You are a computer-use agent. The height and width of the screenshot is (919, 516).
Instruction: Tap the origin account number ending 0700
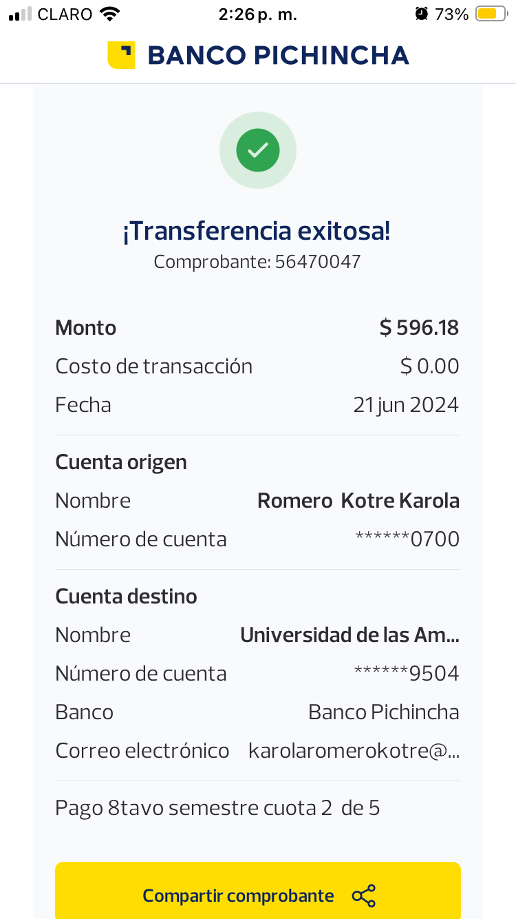click(x=407, y=539)
